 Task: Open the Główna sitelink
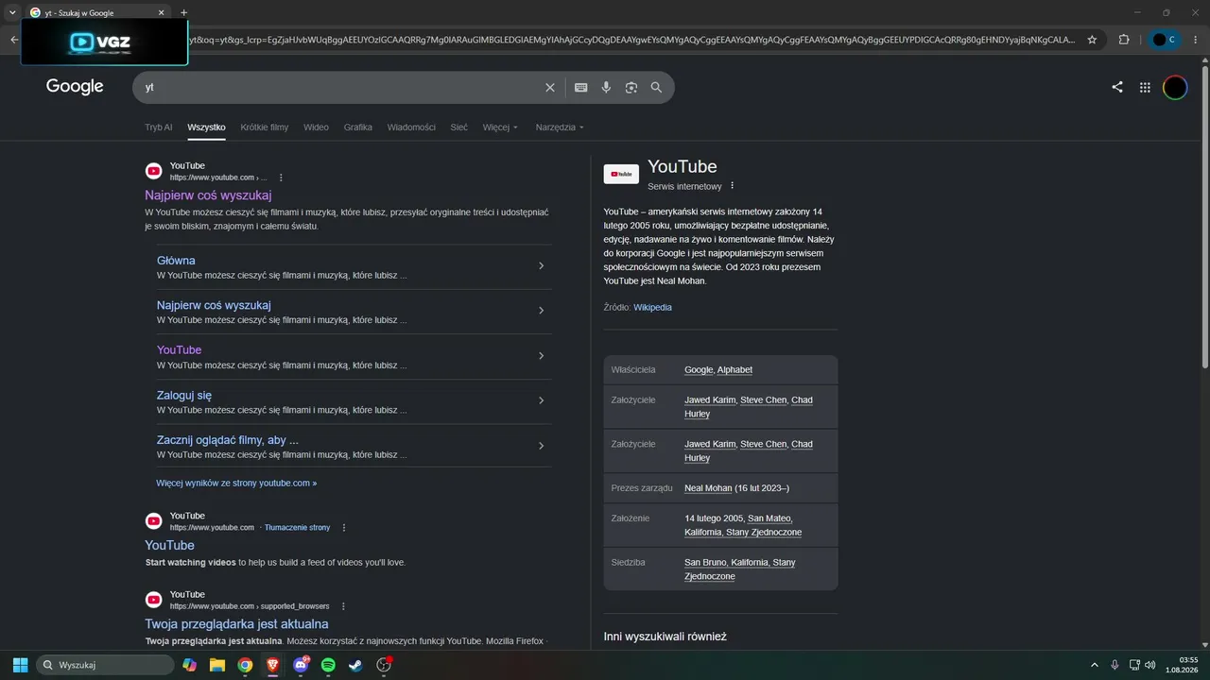(x=176, y=261)
